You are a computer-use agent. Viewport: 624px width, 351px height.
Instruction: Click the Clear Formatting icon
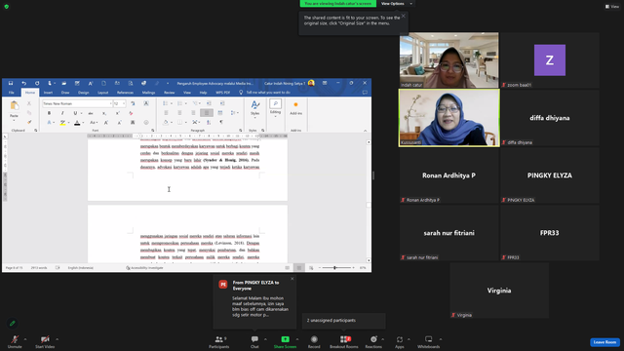pyautogui.click(x=131, y=113)
